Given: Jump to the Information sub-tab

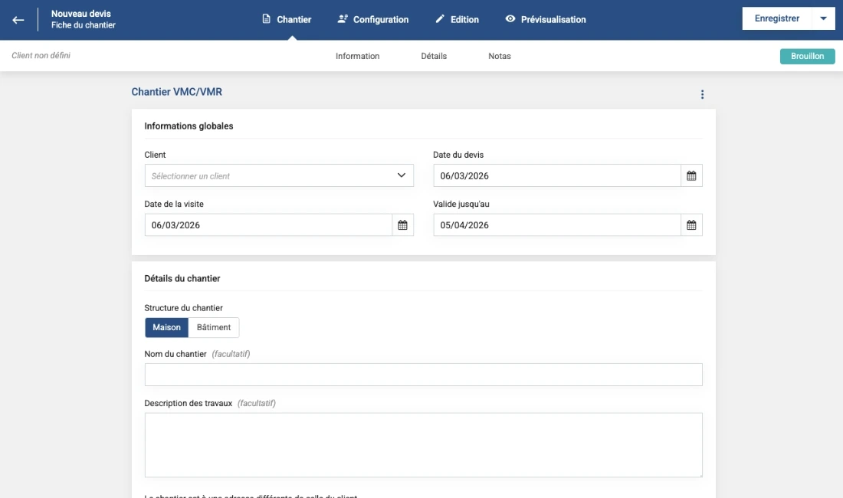Looking at the screenshot, I should pos(357,56).
